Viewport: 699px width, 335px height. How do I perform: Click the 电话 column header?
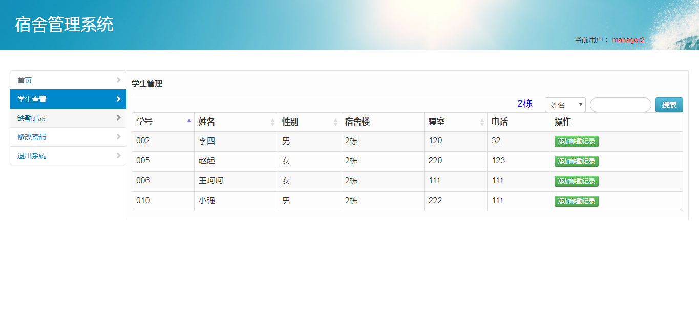pyautogui.click(x=519, y=122)
